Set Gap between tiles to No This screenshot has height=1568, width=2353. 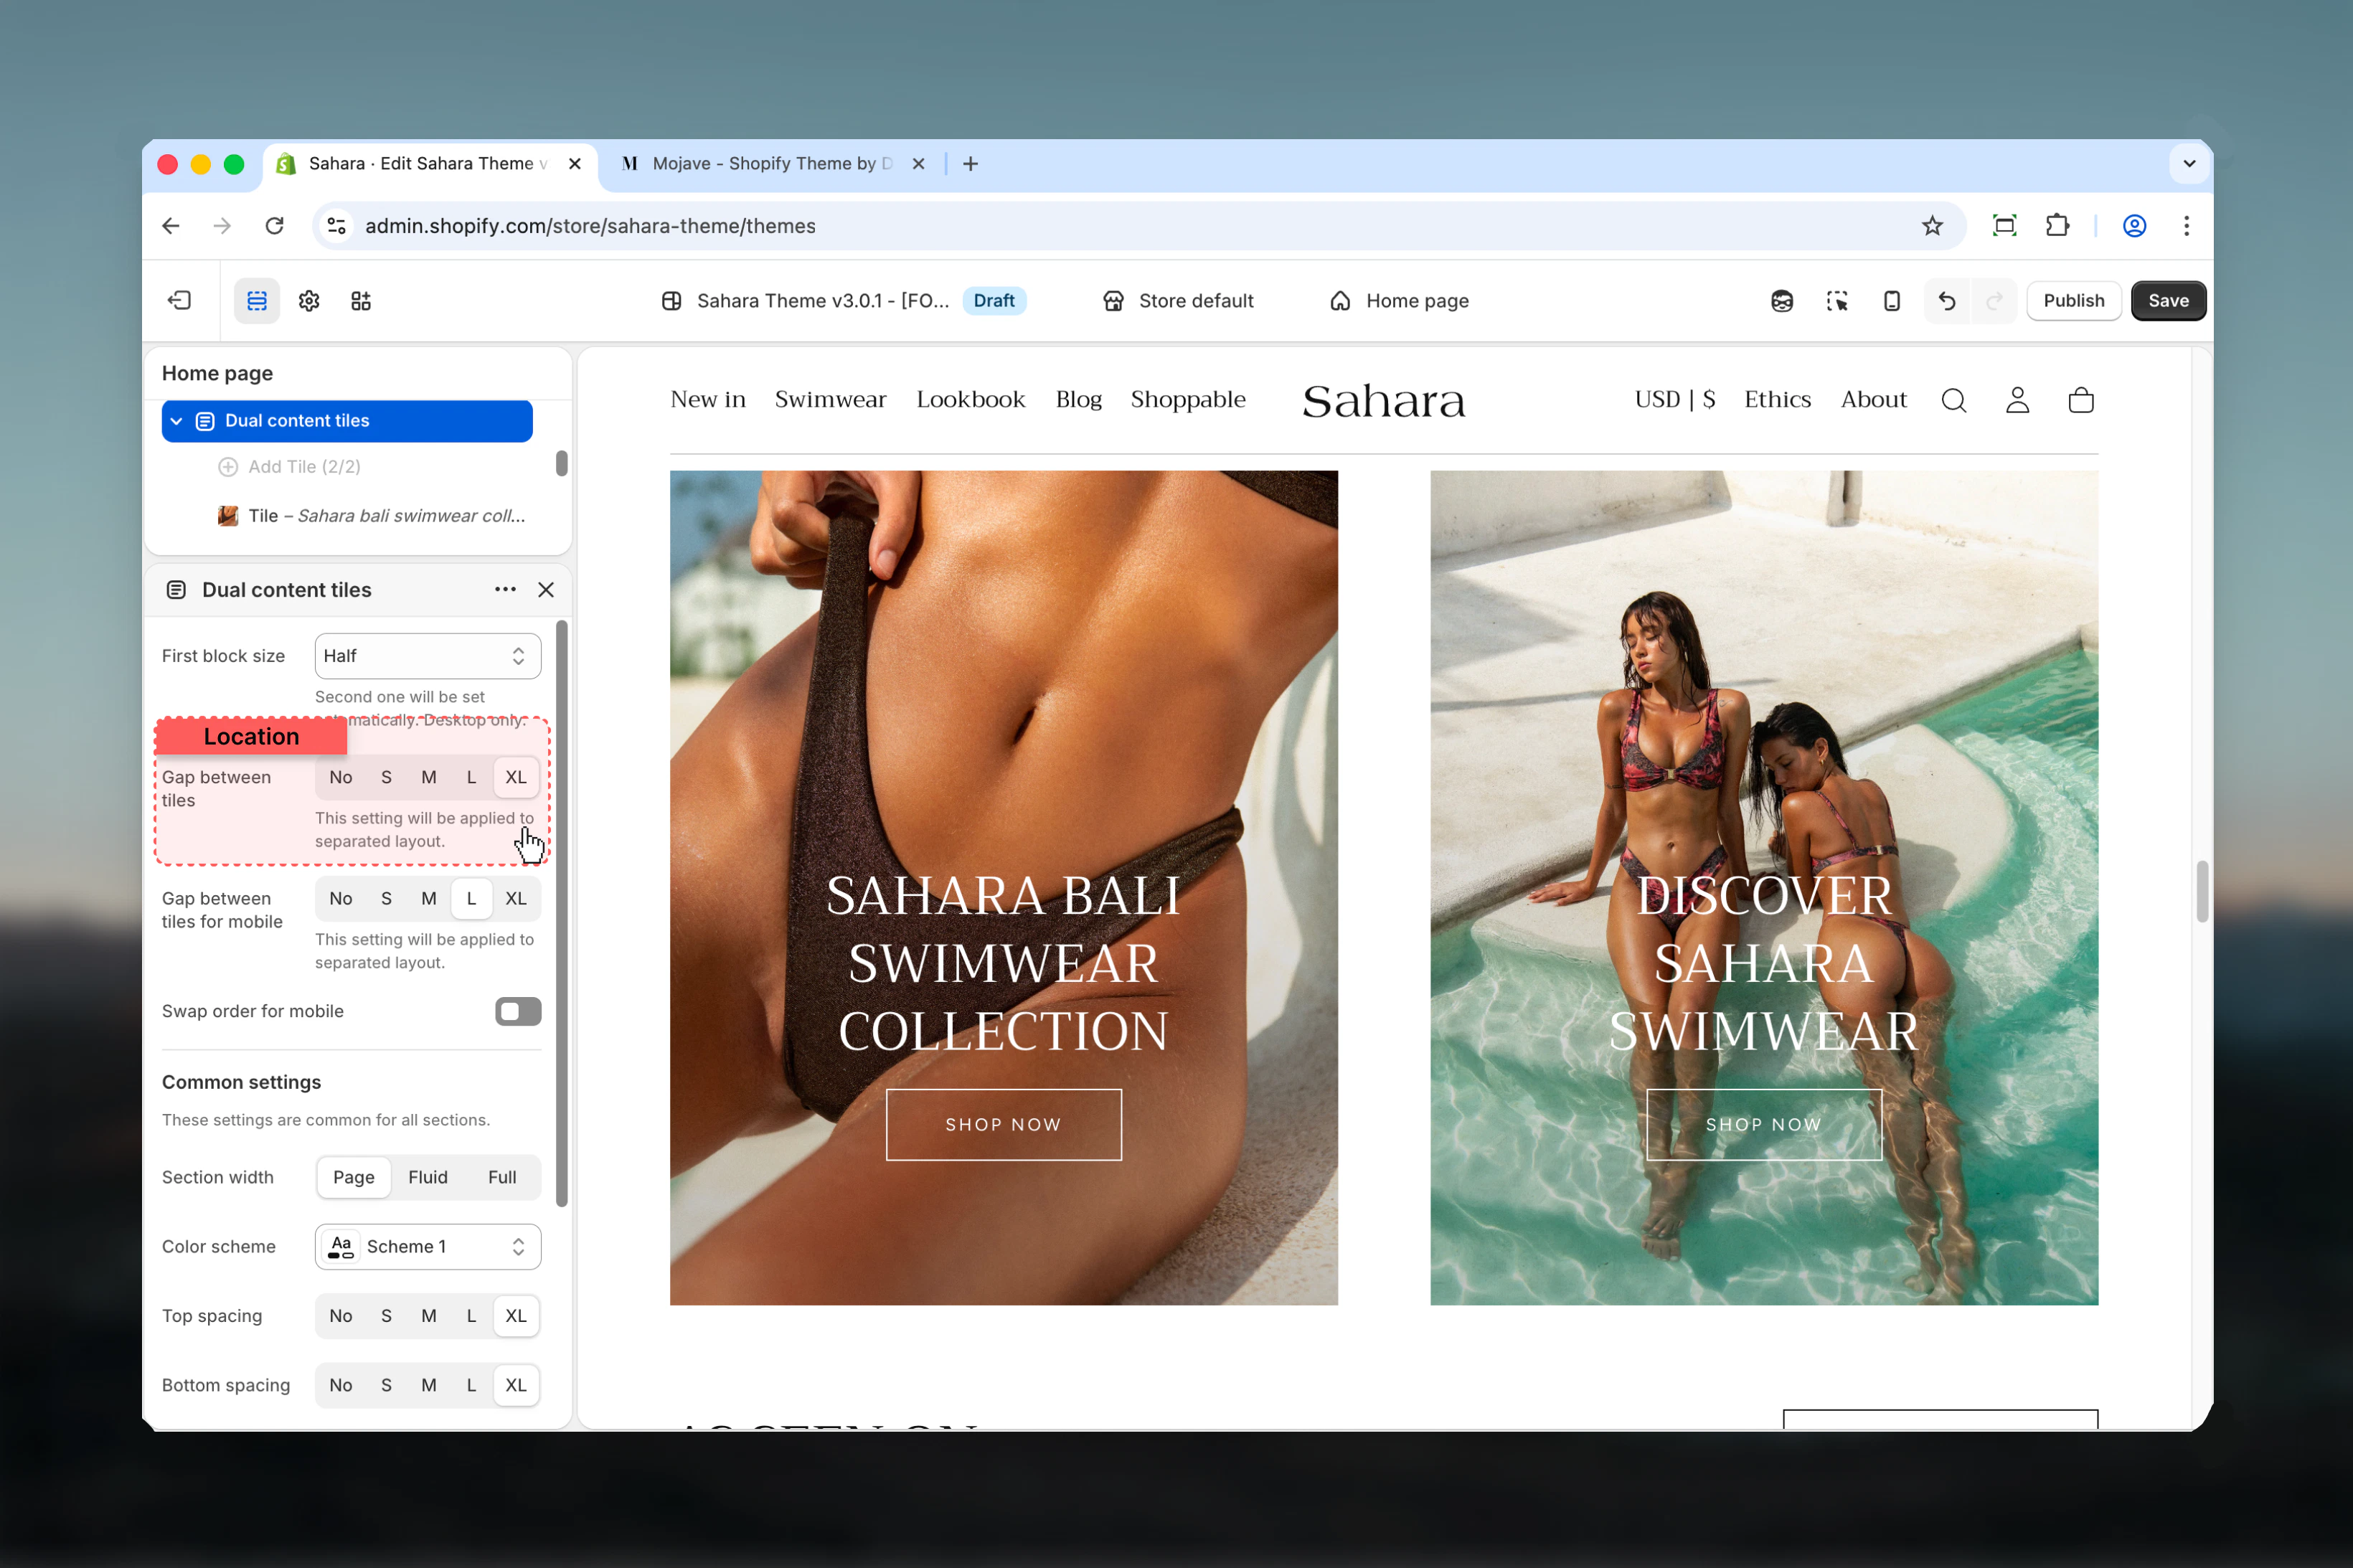point(341,777)
